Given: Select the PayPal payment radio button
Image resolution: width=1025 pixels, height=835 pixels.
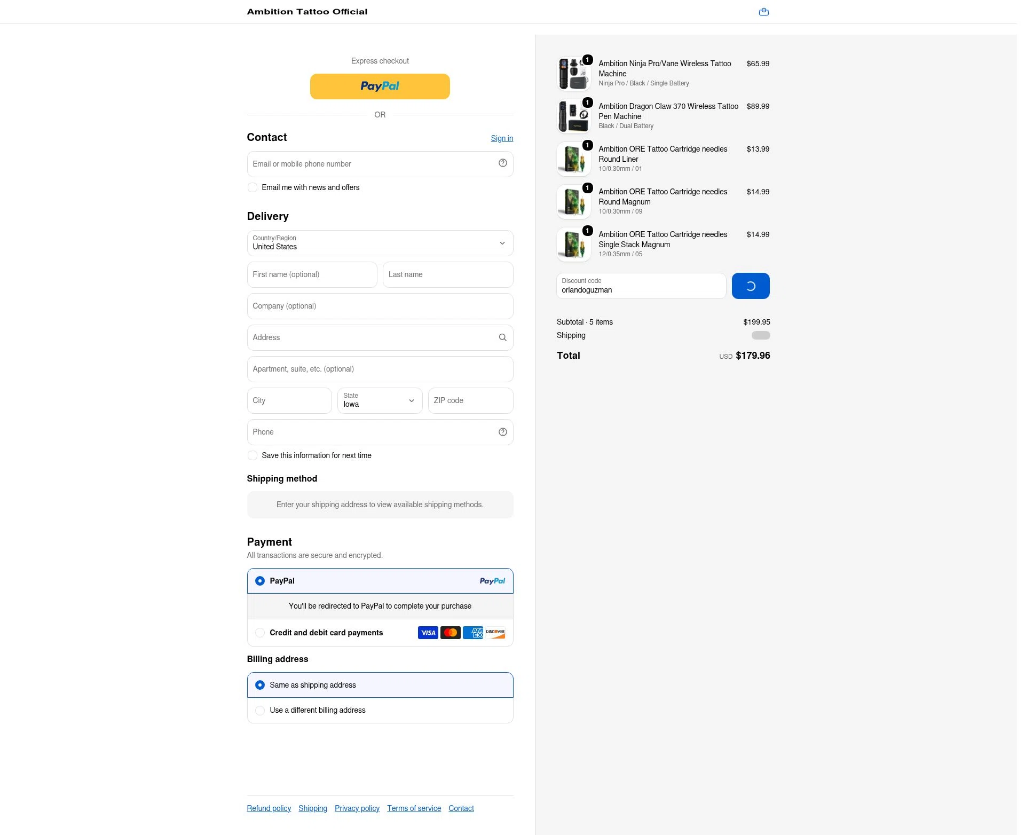Looking at the screenshot, I should click(x=260, y=581).
